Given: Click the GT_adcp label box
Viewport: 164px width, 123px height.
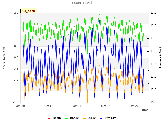Looking at the screenshot, I should pyautogui.click(x=29, y=11).
